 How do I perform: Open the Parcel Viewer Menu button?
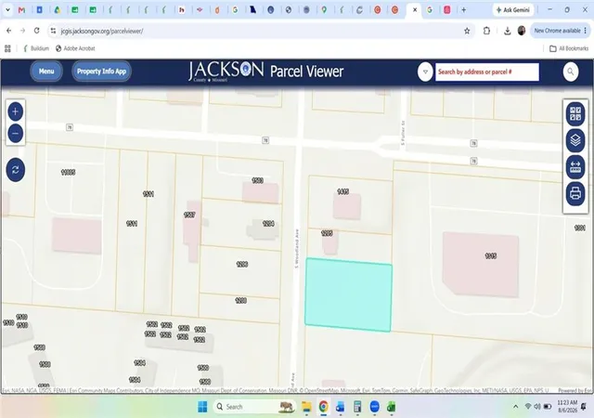coord(46,72)
